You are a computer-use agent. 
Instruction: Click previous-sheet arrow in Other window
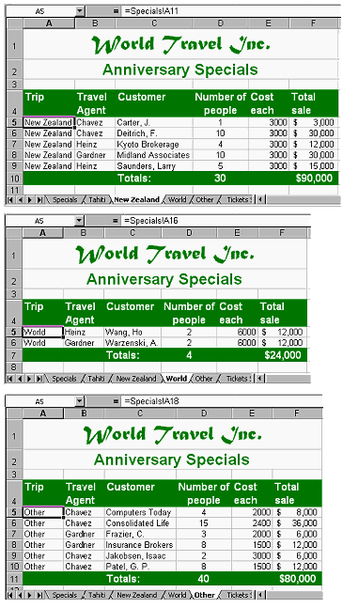pyautogui.click(x=20, y=595)
